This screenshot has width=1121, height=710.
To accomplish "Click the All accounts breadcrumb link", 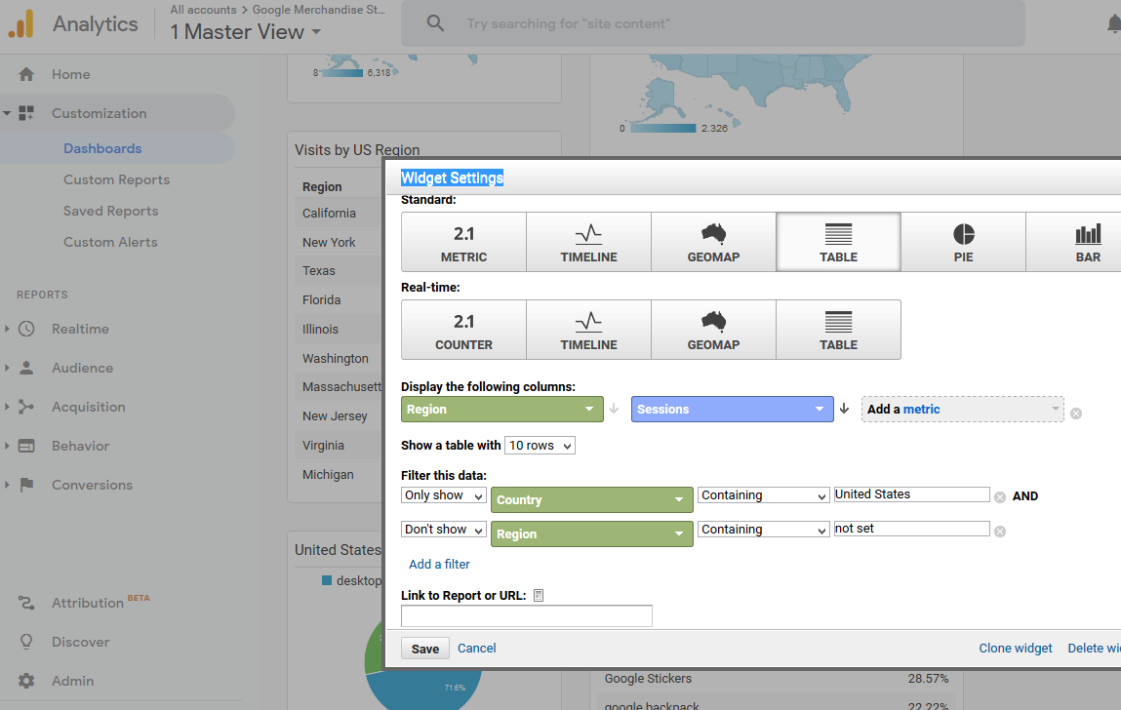I will (x=203, y=10).
